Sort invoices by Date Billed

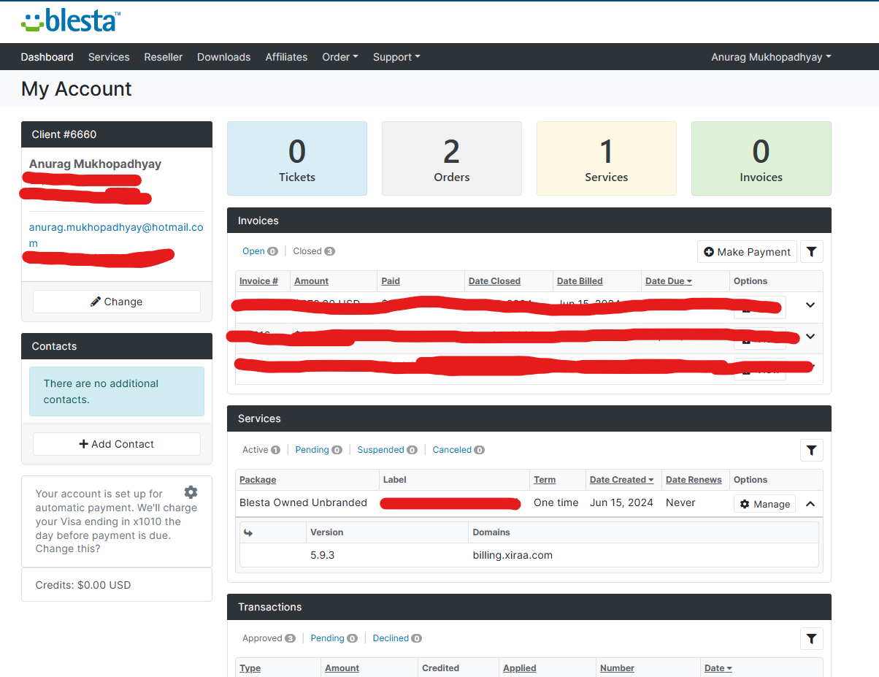[x=580, y=281]
